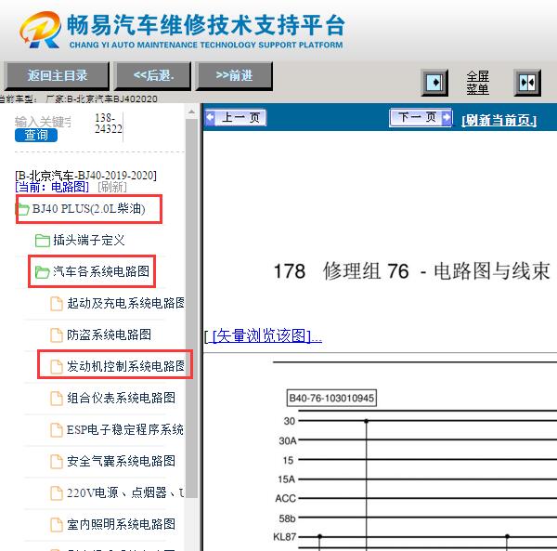This screenshot has width=557, height=551.
Task: Click the [刷新] link in sidebar
Action: click(x=112, y=187)
